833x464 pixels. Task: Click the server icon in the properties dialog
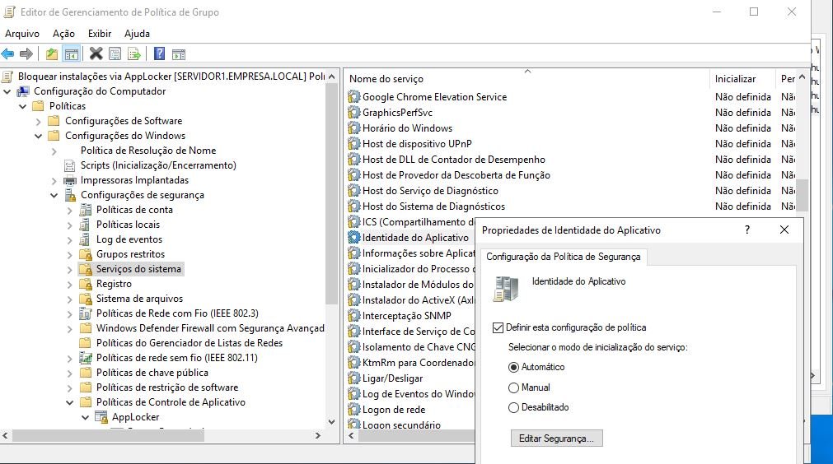point(505,290)
